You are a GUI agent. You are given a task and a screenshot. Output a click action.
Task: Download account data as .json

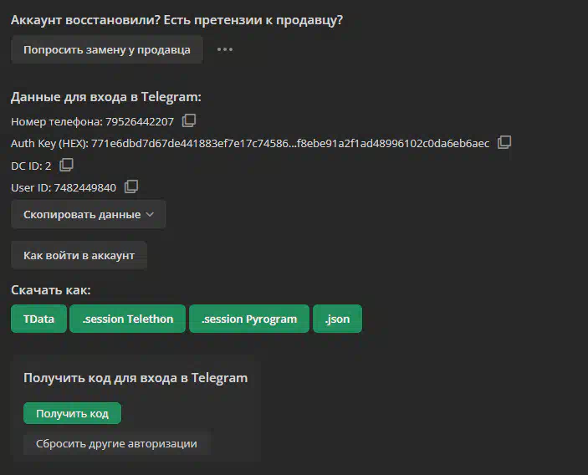point(337,319)
